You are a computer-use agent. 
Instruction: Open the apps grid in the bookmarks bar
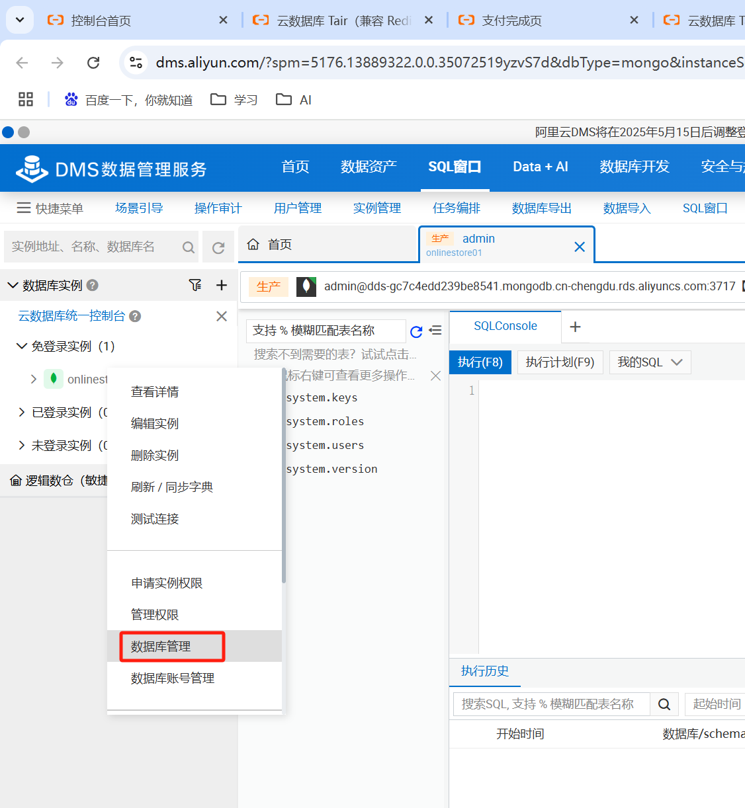(26, 99)
